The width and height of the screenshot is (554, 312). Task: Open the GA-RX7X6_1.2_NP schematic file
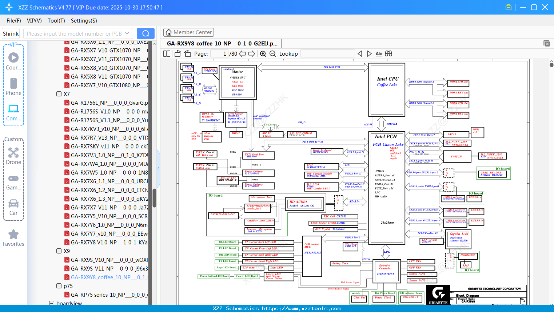point(109,190)
